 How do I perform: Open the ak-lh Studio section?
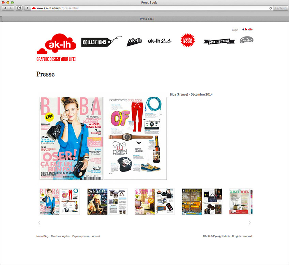[x=159, y=41]
